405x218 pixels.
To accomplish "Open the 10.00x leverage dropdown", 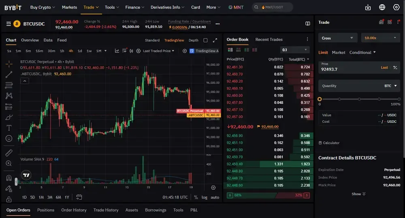I will tap(380, 38).
